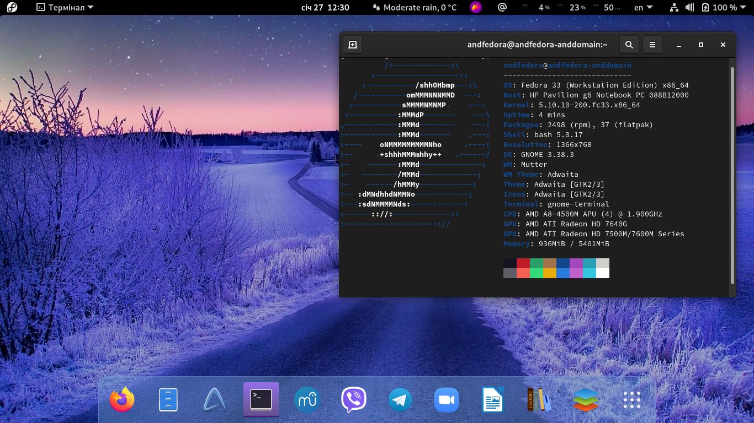Click the new tab button in terminal
This screenshot has width=754, height=423.
(x=353, y=45)
